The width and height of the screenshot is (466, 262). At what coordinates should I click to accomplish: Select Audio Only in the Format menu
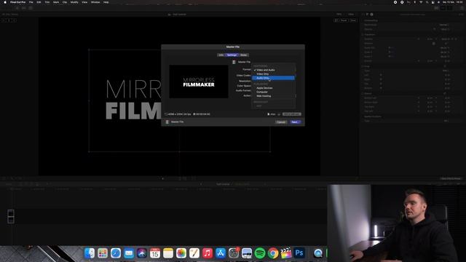(273, 78)
